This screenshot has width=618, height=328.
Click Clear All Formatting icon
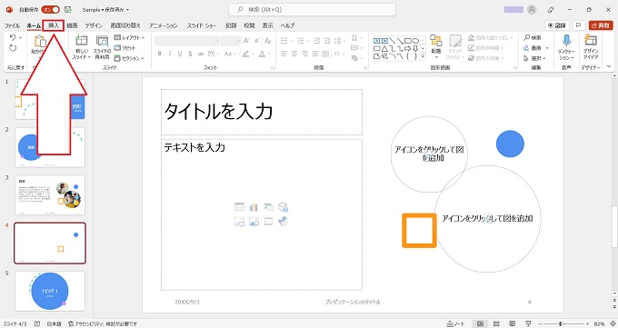pyautogui.click(x=268, y=41)
